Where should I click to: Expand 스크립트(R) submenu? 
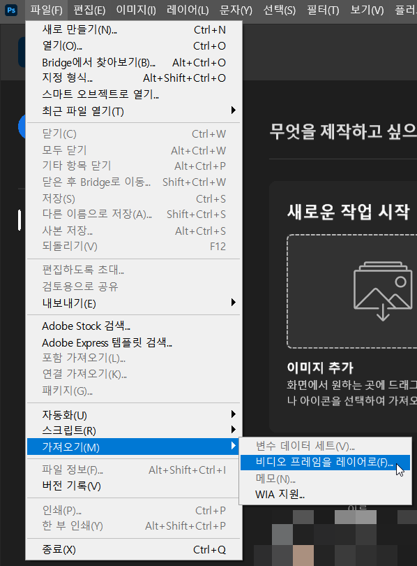[x=134, y=430]
